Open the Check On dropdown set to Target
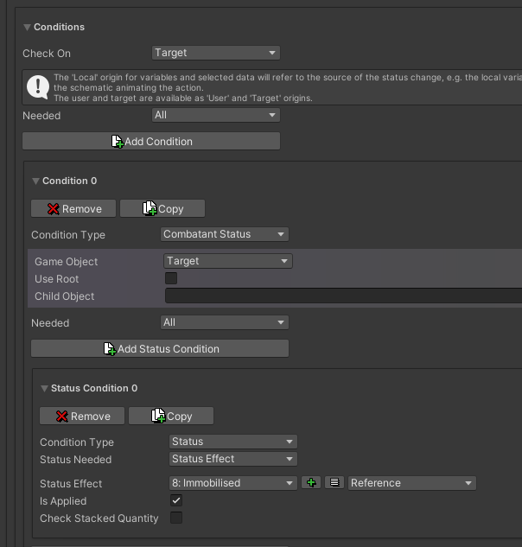Viewport: 522px width, 547px height. 216,53
